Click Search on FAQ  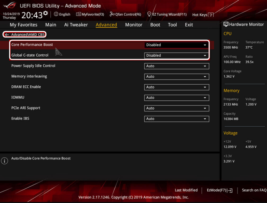254,190
